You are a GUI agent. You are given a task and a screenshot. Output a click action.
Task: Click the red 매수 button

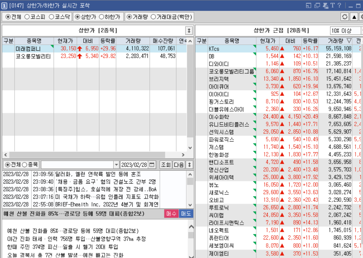coord(171,214)
